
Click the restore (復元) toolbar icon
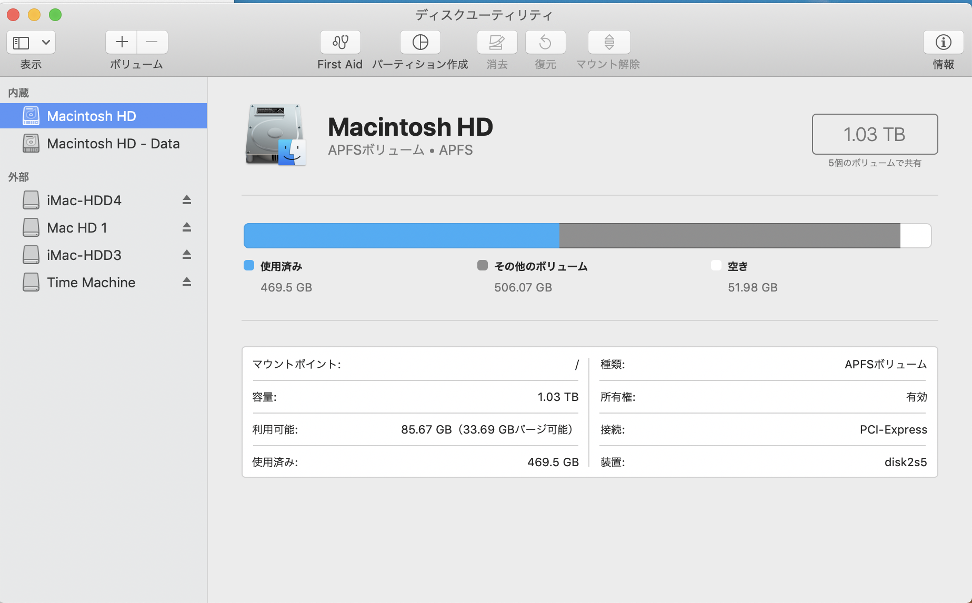click(x=545, y=42)
